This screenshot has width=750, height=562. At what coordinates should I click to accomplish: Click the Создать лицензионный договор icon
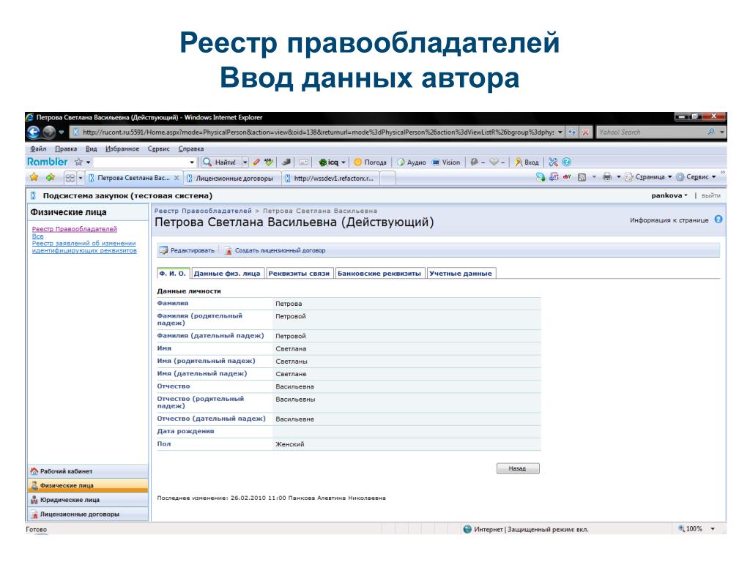pos(229,250)
